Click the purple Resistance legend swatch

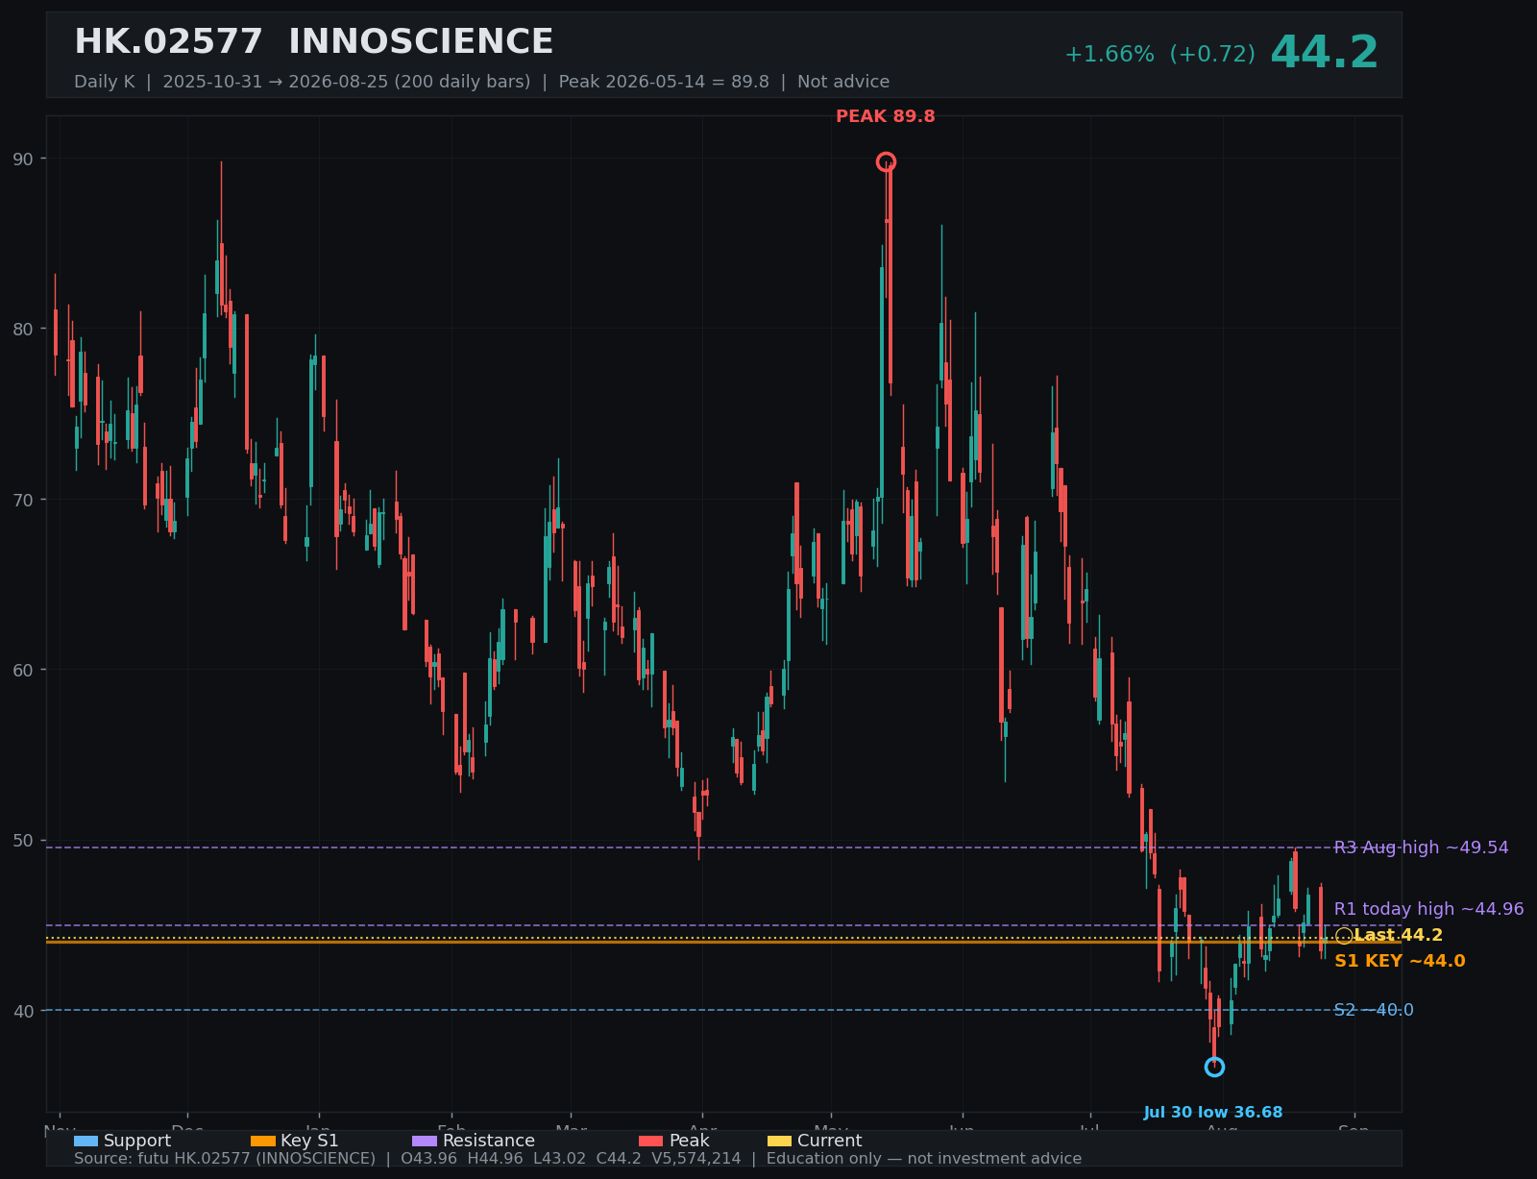(x=425, y=1141)
